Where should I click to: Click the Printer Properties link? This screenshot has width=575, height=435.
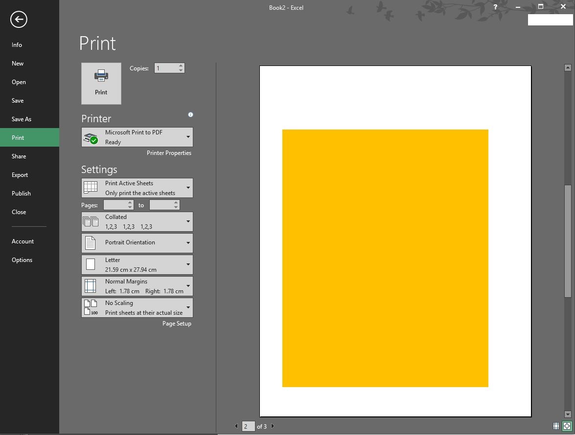point(169,153)
